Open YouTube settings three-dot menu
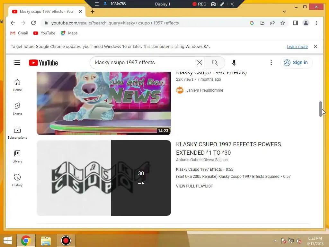Image resolution: width=329 pixels, height=247 pixels. click(x=271, y=63)
